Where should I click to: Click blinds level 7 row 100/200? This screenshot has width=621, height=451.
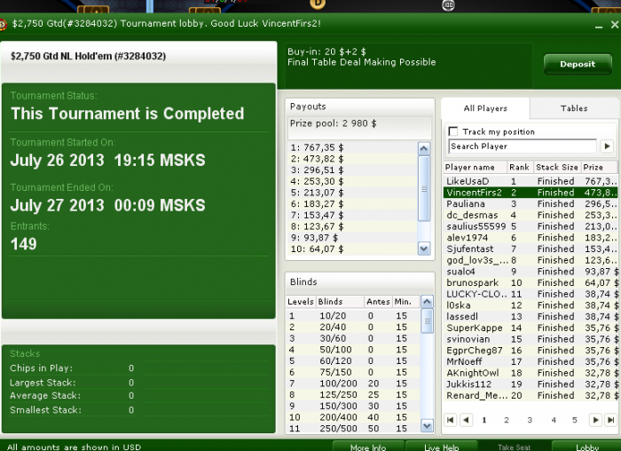point(353,384)
